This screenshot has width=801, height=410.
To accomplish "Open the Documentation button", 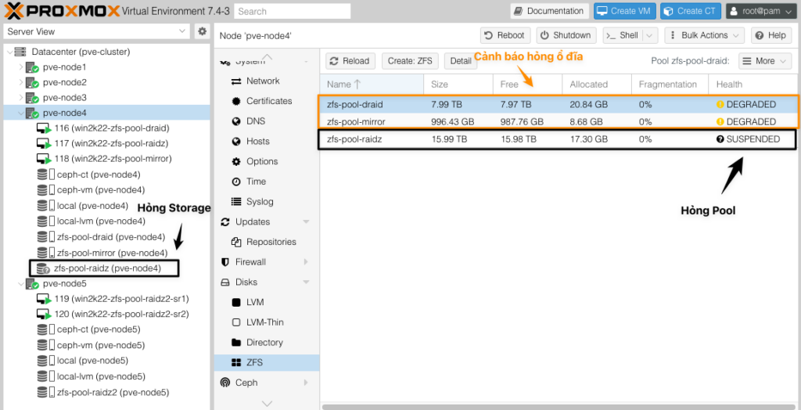I will tap(549, 11).
